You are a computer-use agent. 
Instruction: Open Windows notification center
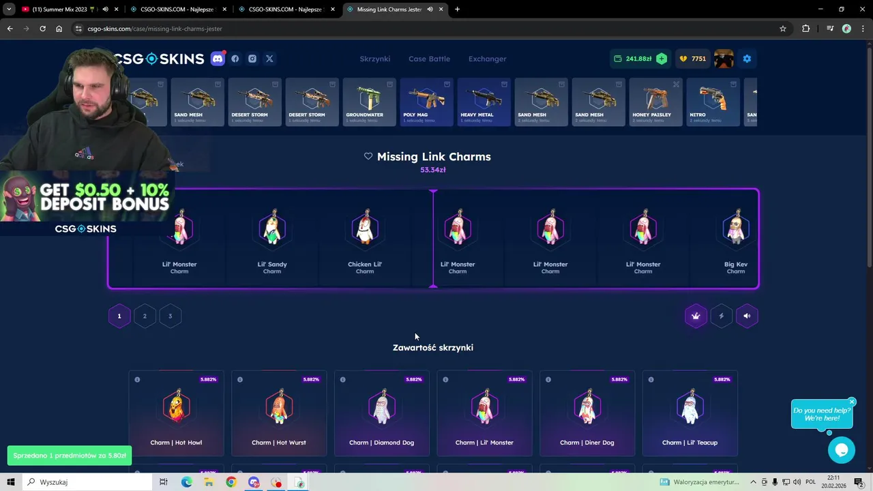(x=859, y=482)
